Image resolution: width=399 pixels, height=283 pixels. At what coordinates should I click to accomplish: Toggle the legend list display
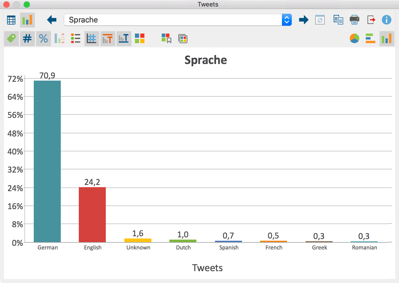[x=75, y=38]
